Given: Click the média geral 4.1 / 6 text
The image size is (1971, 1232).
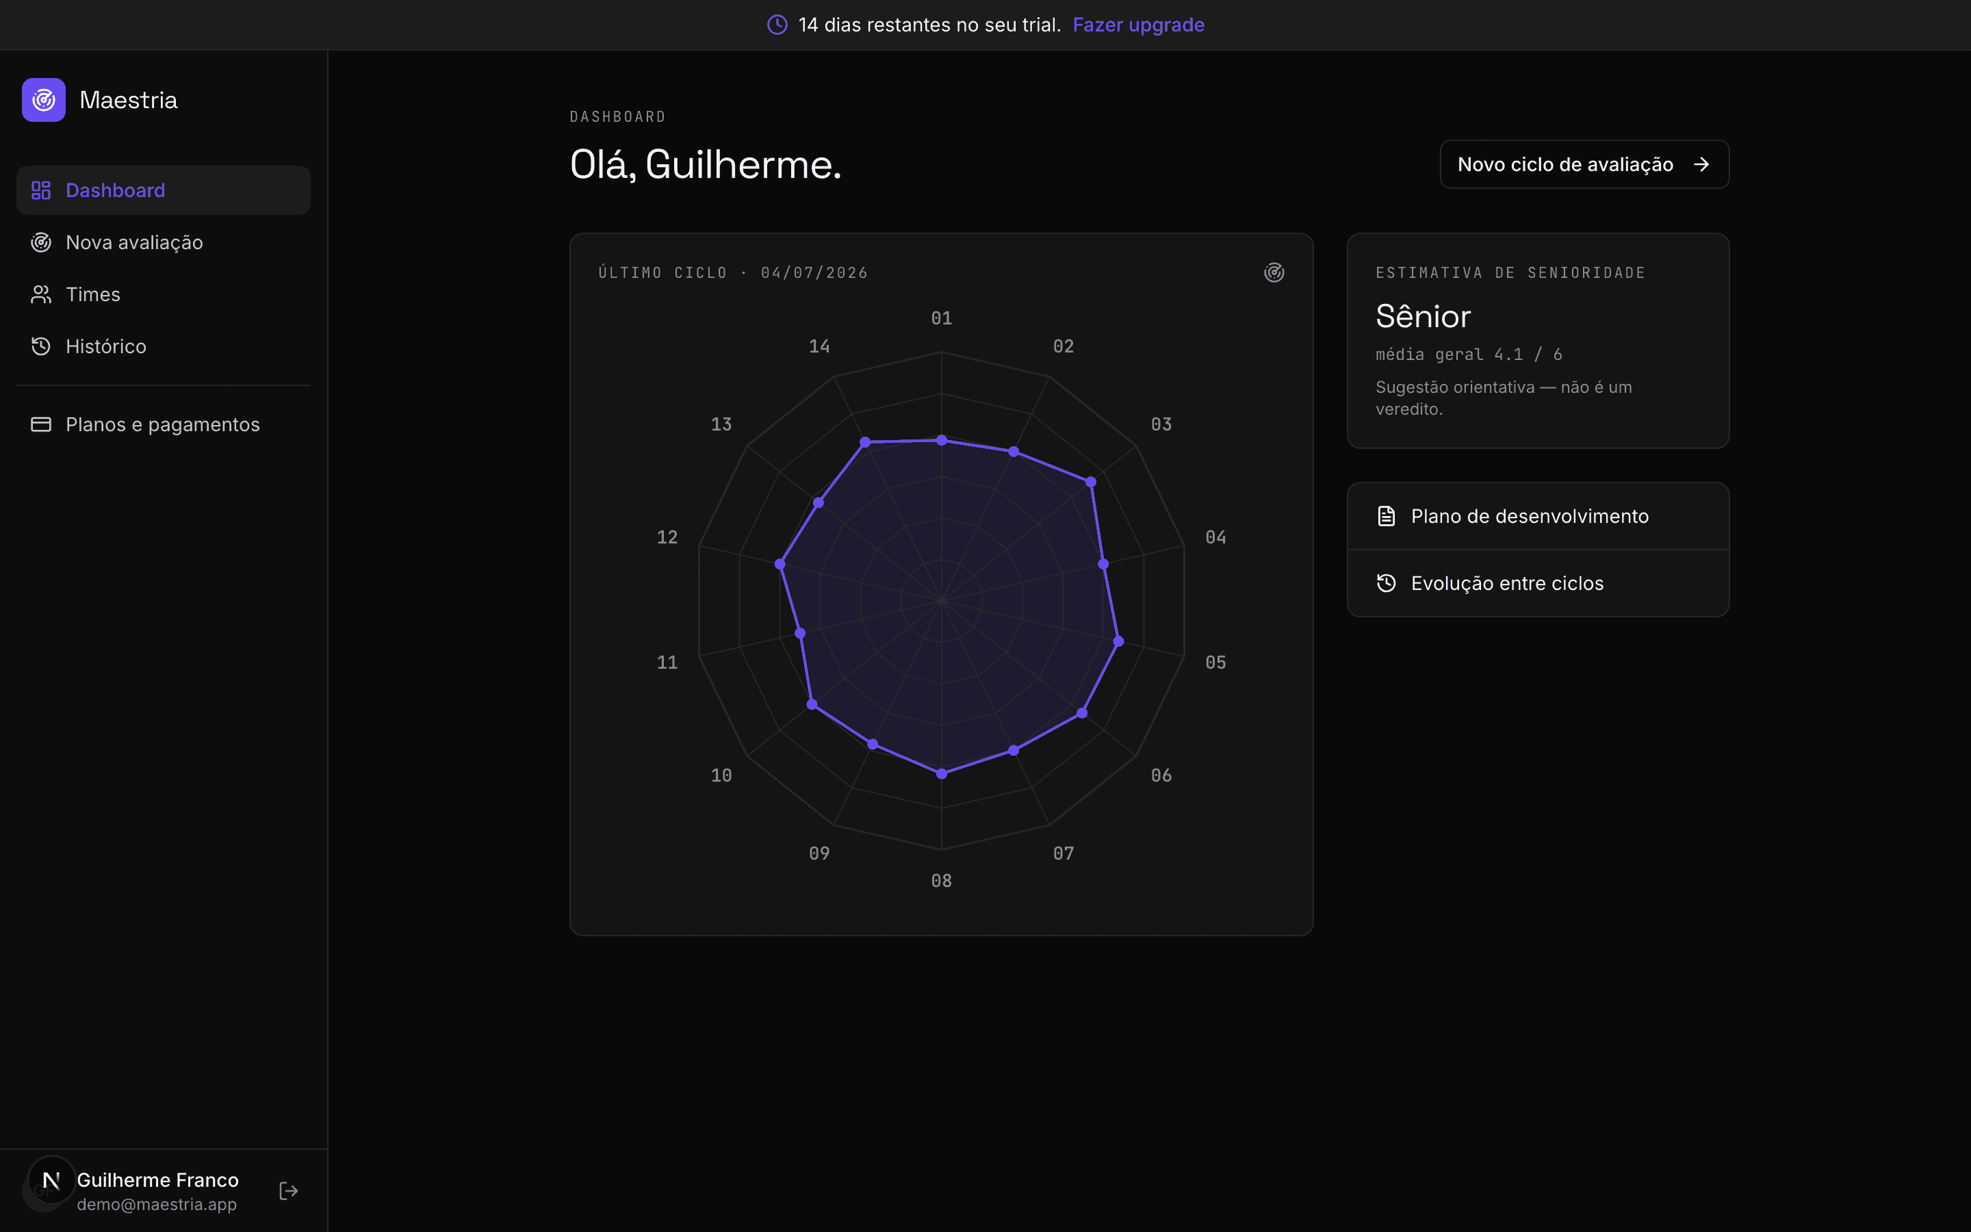Looking at the screenshot, I should pyautogui.click(x=1469, y=355).
